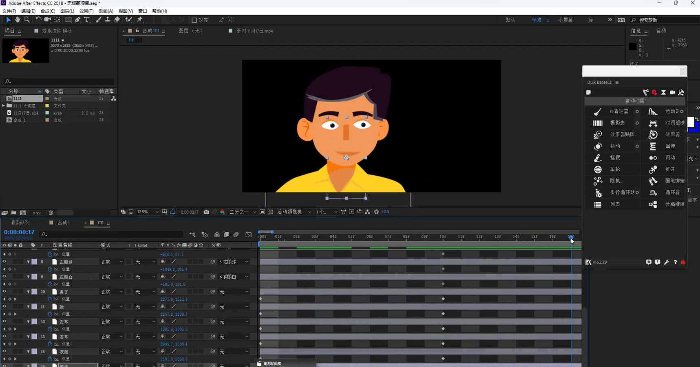Select the Puppet Pin tool
The width and height of the screenshot is (700, 367).
(x=140, y=20)
